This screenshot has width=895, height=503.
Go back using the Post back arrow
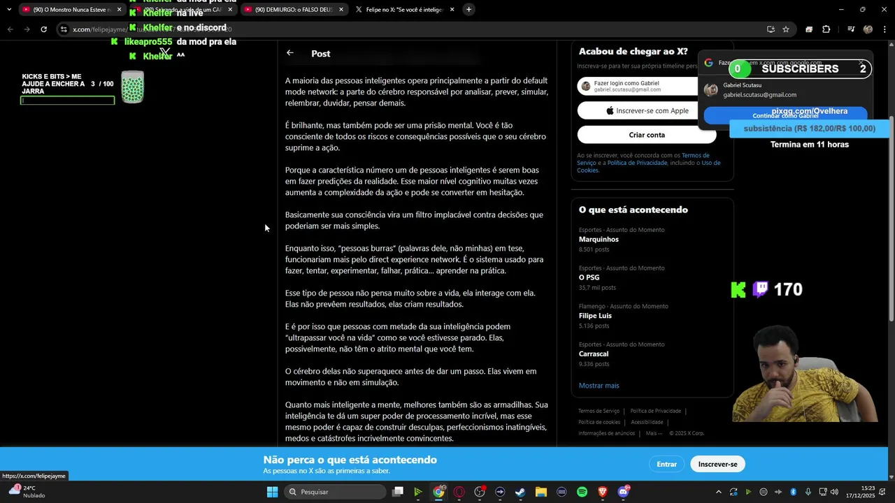click(290, 53)
